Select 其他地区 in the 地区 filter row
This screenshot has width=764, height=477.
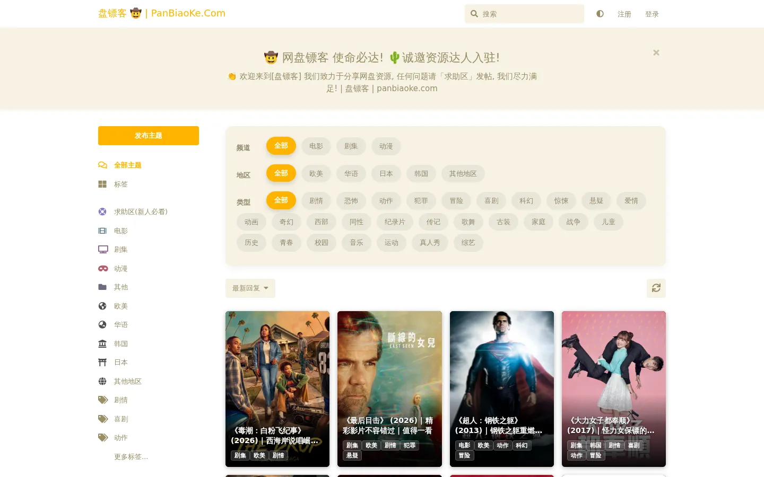coord(463,174)
